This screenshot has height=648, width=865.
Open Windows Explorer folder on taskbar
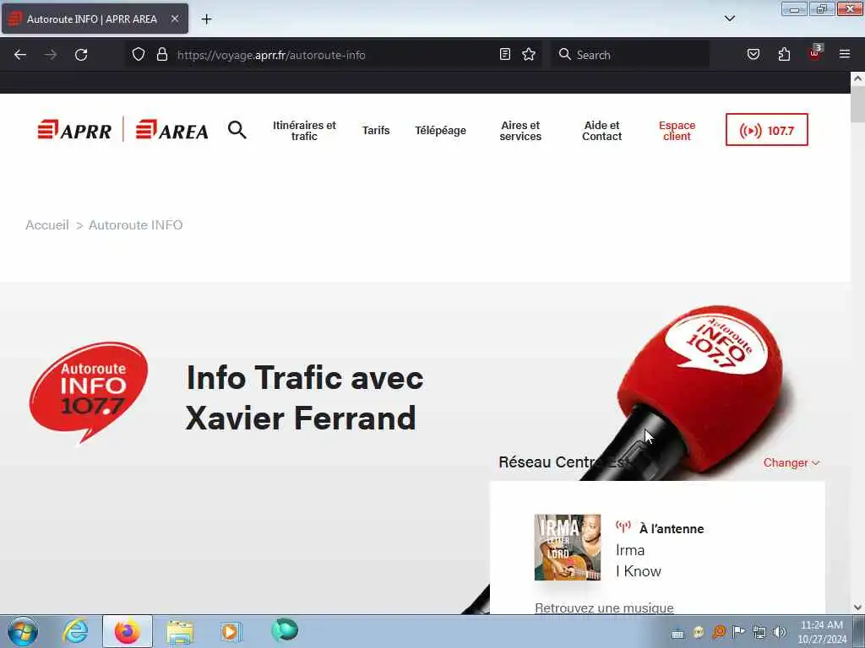(180, 631)
